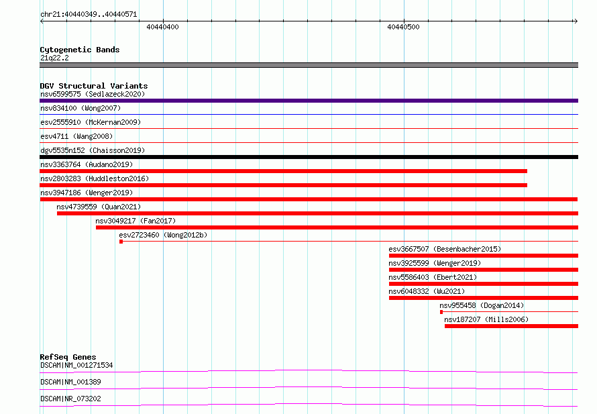This screenshot has width=597, height=414.
Task: Select the nsv3363764 (Audano2019) label
Action: (x=87, y=164)
